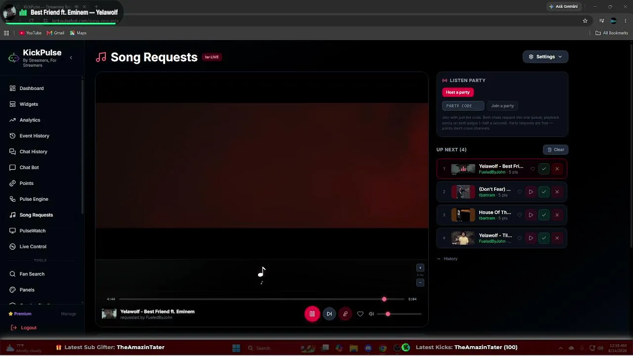
Task: Click the minus button on the video player
Action: (420, 283)
